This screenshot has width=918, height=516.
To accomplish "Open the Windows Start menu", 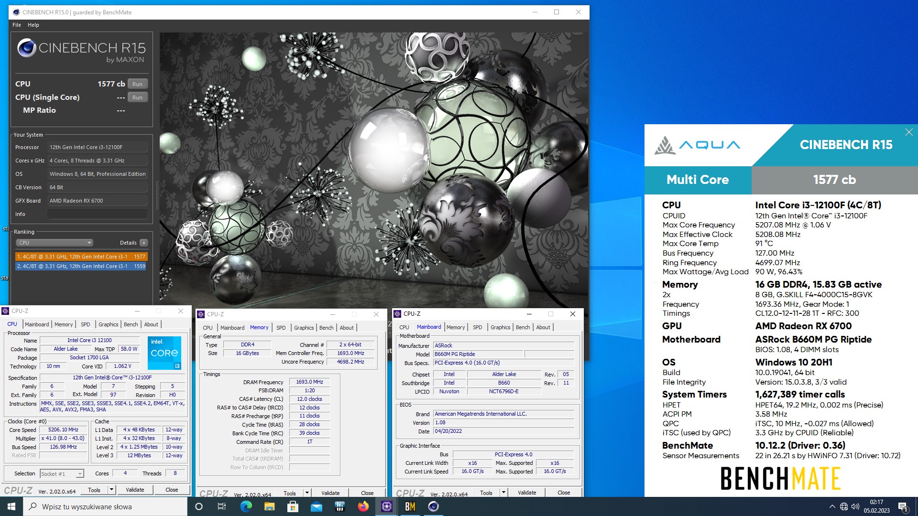I will click(x=11, y=506).
